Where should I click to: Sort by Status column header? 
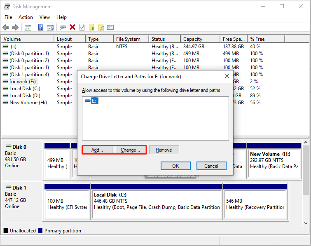tap(165, 39)
